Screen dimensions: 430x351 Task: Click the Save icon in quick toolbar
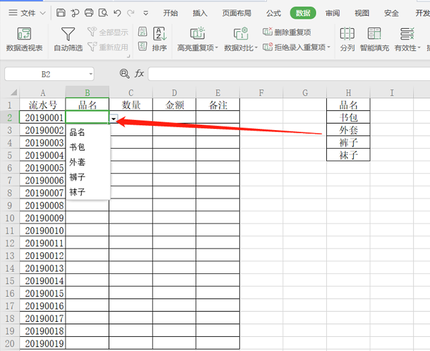pyautogui.click(x=61, y=13)
